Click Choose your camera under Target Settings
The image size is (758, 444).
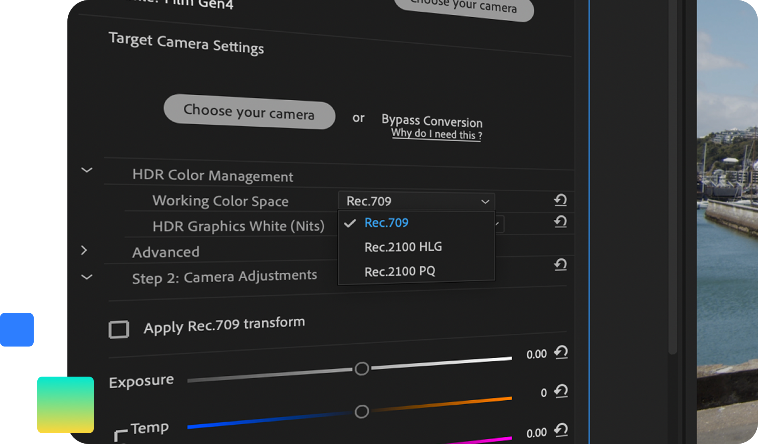pyautogui.click(x=249, y=112)
